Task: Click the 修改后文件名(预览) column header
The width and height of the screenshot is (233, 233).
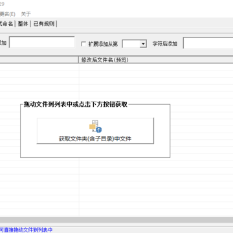Action: click(x=156, y=60)
